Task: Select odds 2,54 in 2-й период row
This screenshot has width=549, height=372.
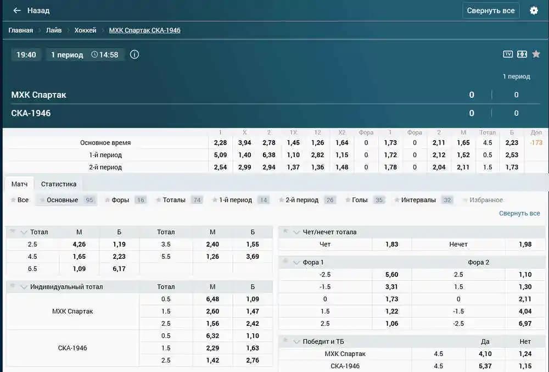Action: [x=220, y=167]
